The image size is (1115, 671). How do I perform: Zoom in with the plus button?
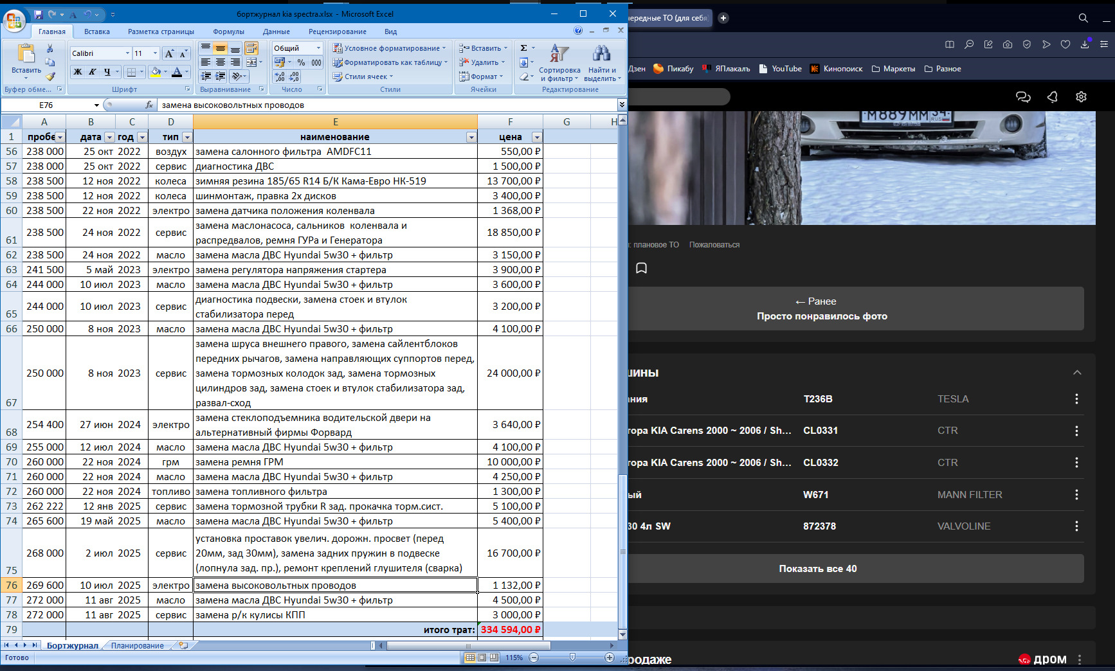click(610, 658)
